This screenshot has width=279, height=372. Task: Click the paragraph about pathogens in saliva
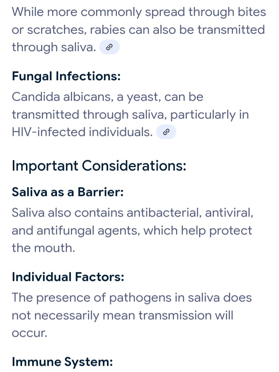coord(132,315)
